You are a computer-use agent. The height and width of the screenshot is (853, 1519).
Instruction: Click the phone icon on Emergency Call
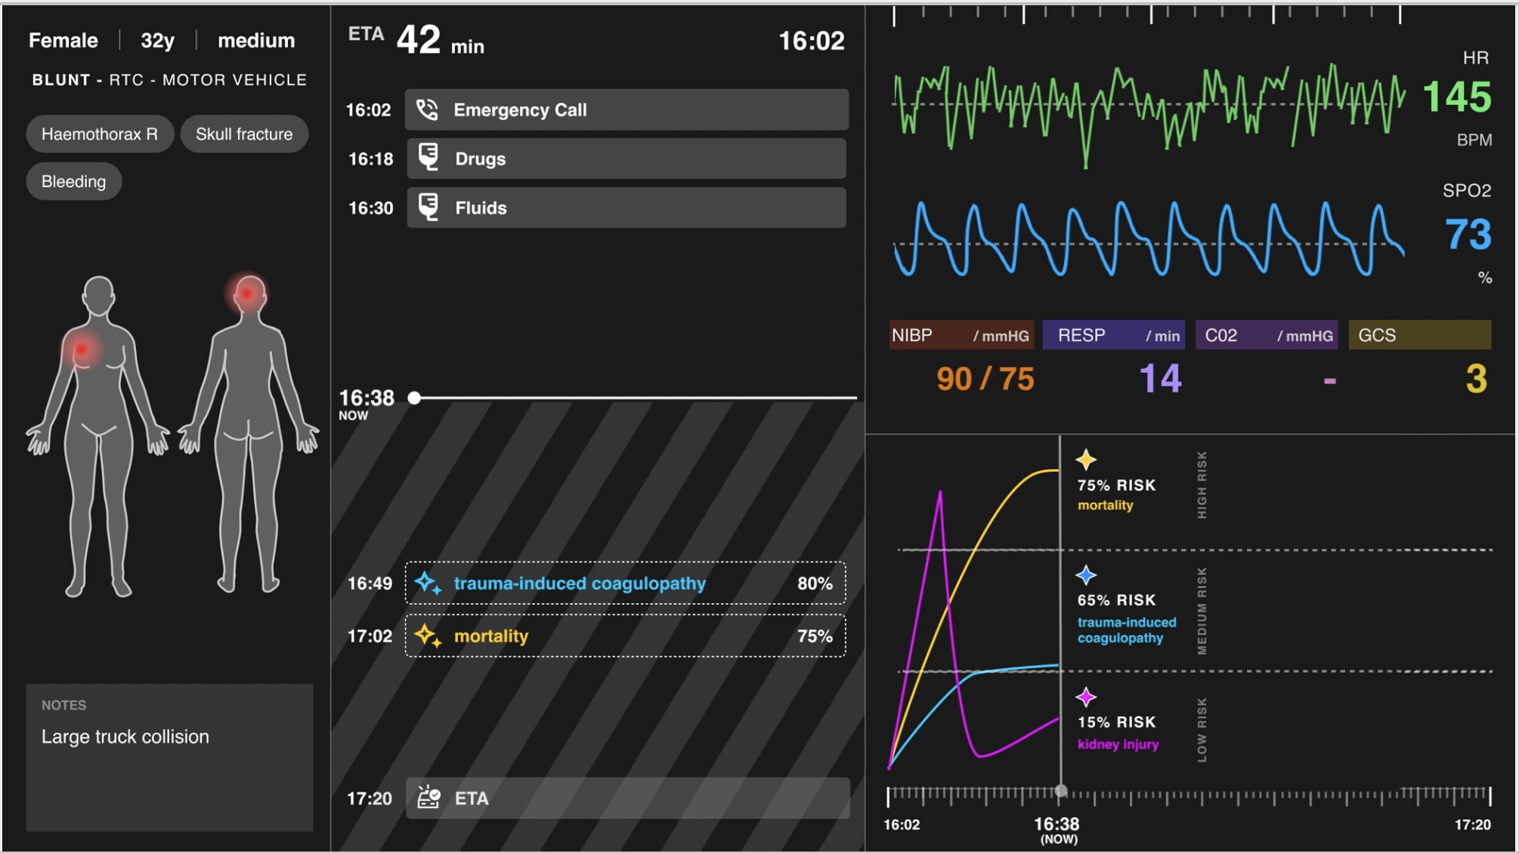tap(427, 110)
